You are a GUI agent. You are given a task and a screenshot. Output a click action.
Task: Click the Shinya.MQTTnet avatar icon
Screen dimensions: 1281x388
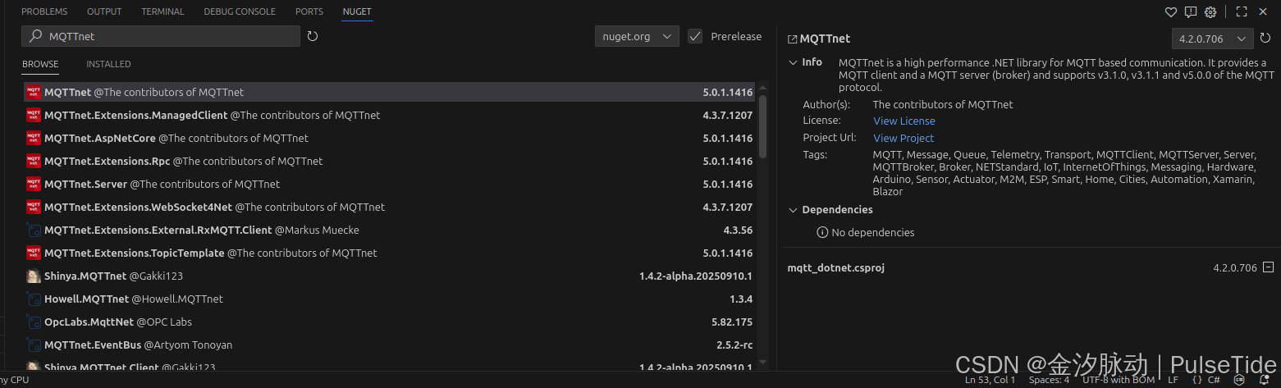click(34, 276)
